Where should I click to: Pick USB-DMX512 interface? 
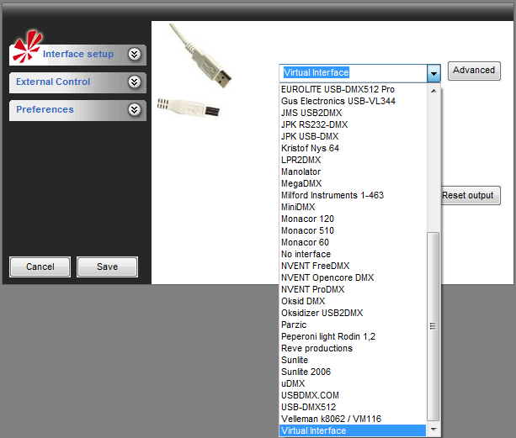(353, 407)
